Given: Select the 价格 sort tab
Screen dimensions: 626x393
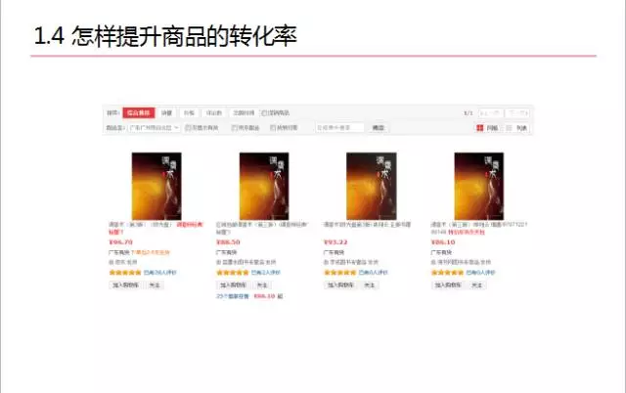Looking at the screenshot, I should (189, 112).
